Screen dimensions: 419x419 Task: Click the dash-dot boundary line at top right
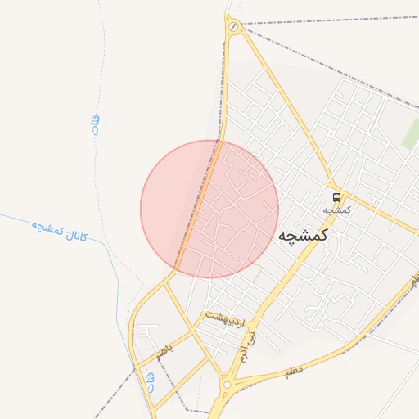point(330,20)
